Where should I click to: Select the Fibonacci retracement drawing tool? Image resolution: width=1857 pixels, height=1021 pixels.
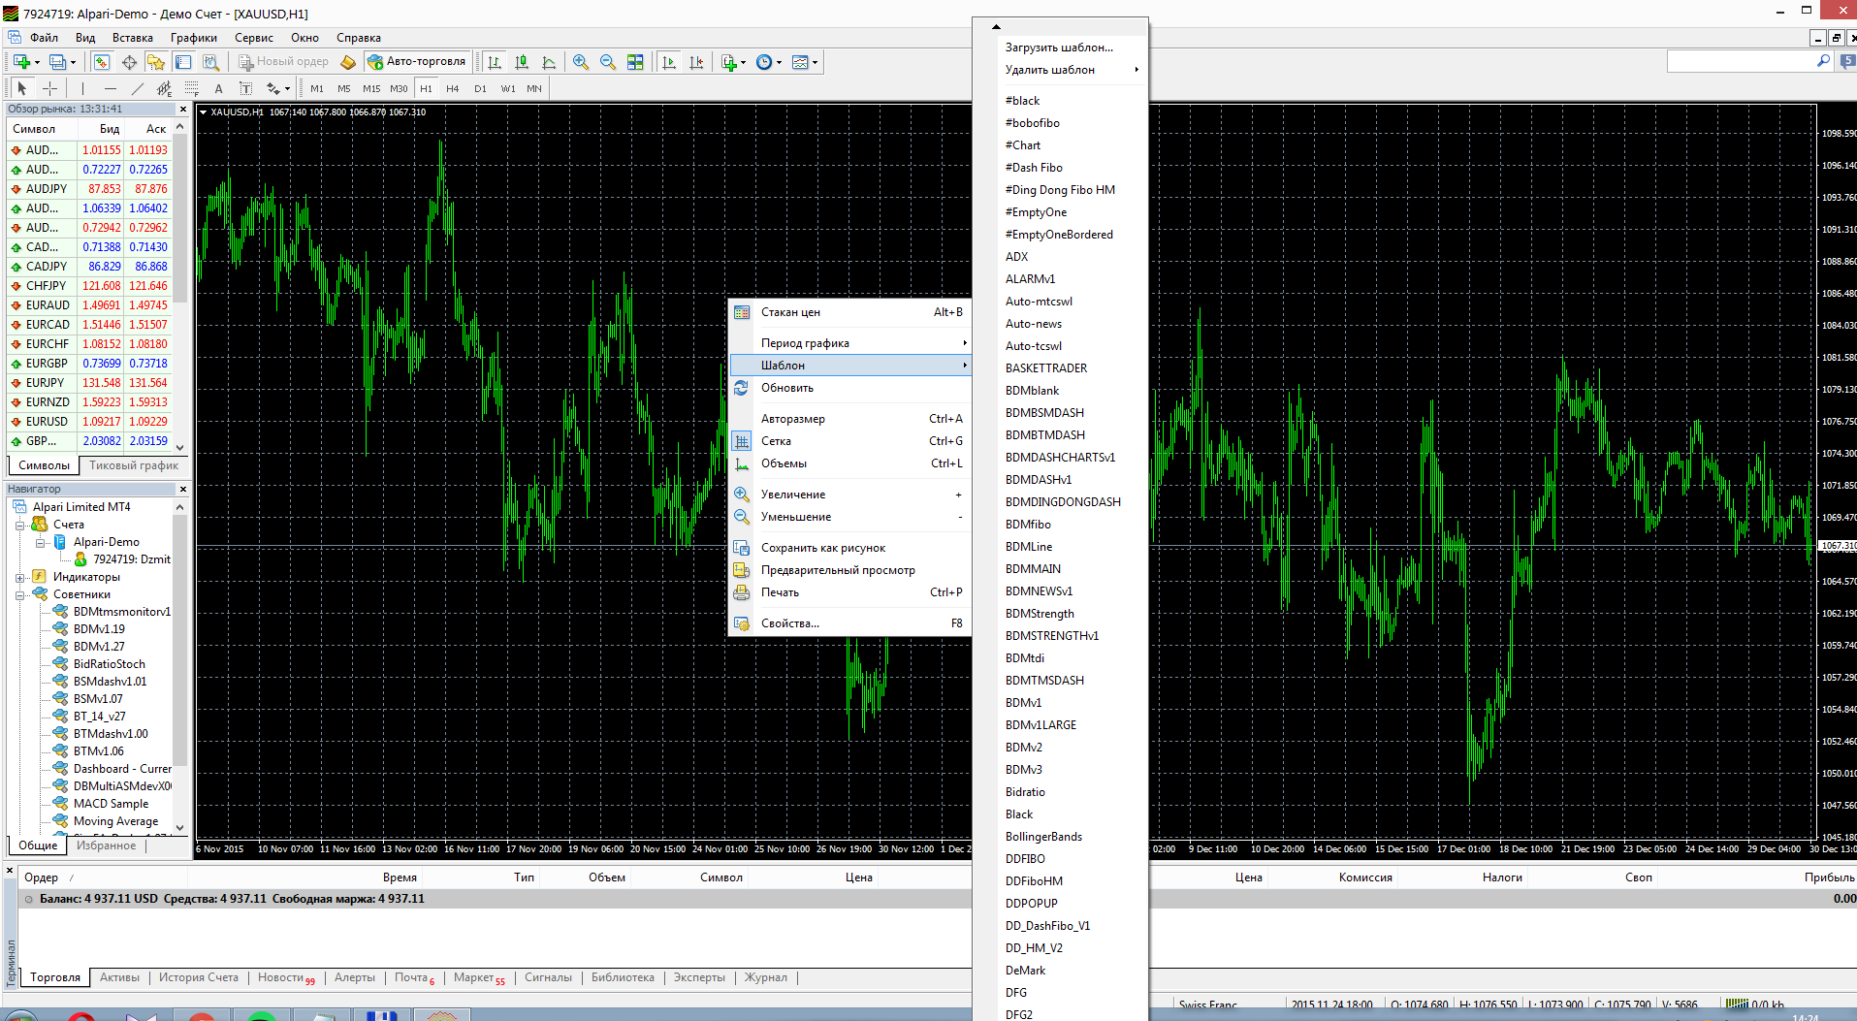[x=192, y=88]
